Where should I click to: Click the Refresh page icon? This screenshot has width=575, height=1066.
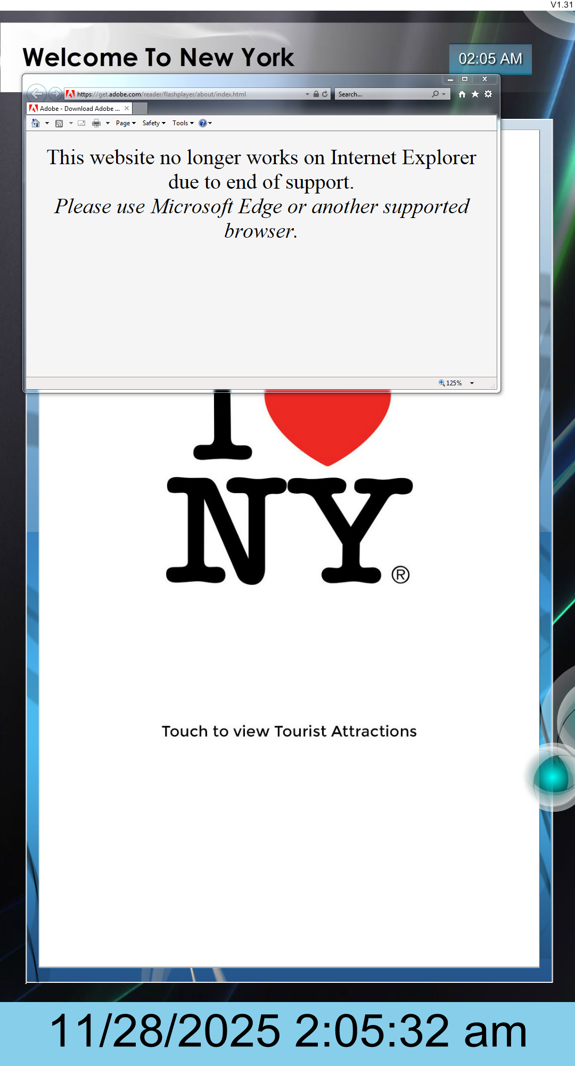tap(325, 94)
